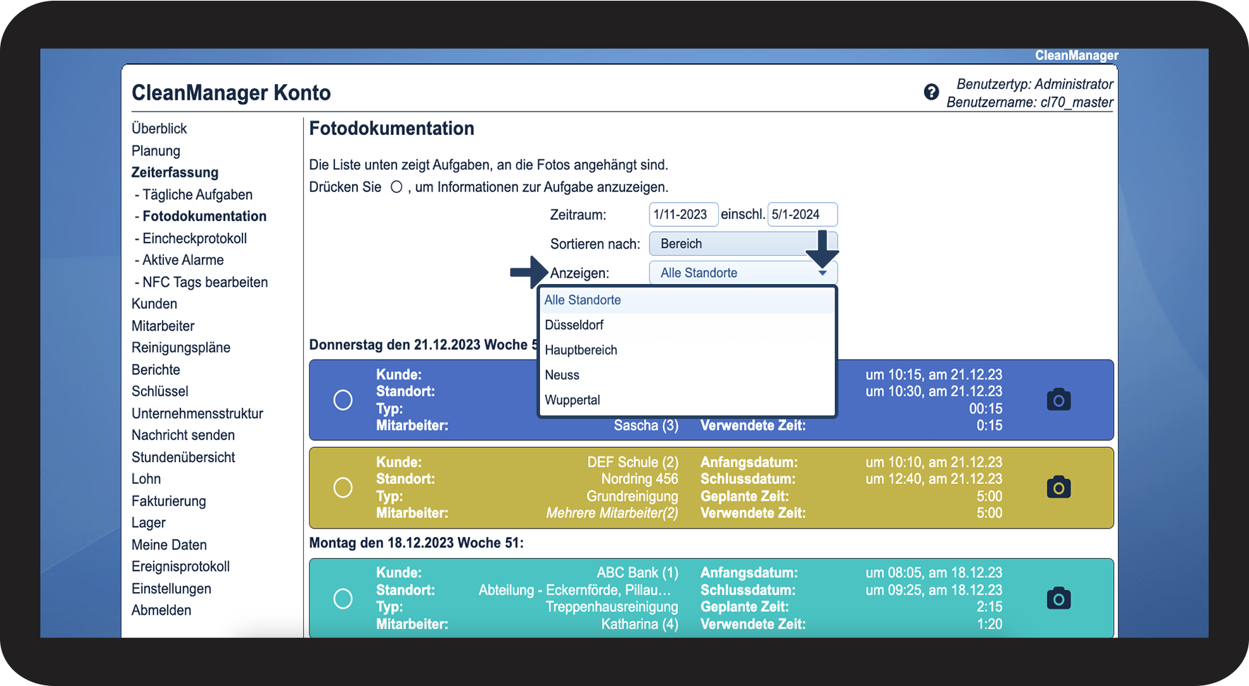This screenshot has height=686, width=1249.
Task: Open camera photos for DEF Schule task
Action: [x=1058, y=487]
